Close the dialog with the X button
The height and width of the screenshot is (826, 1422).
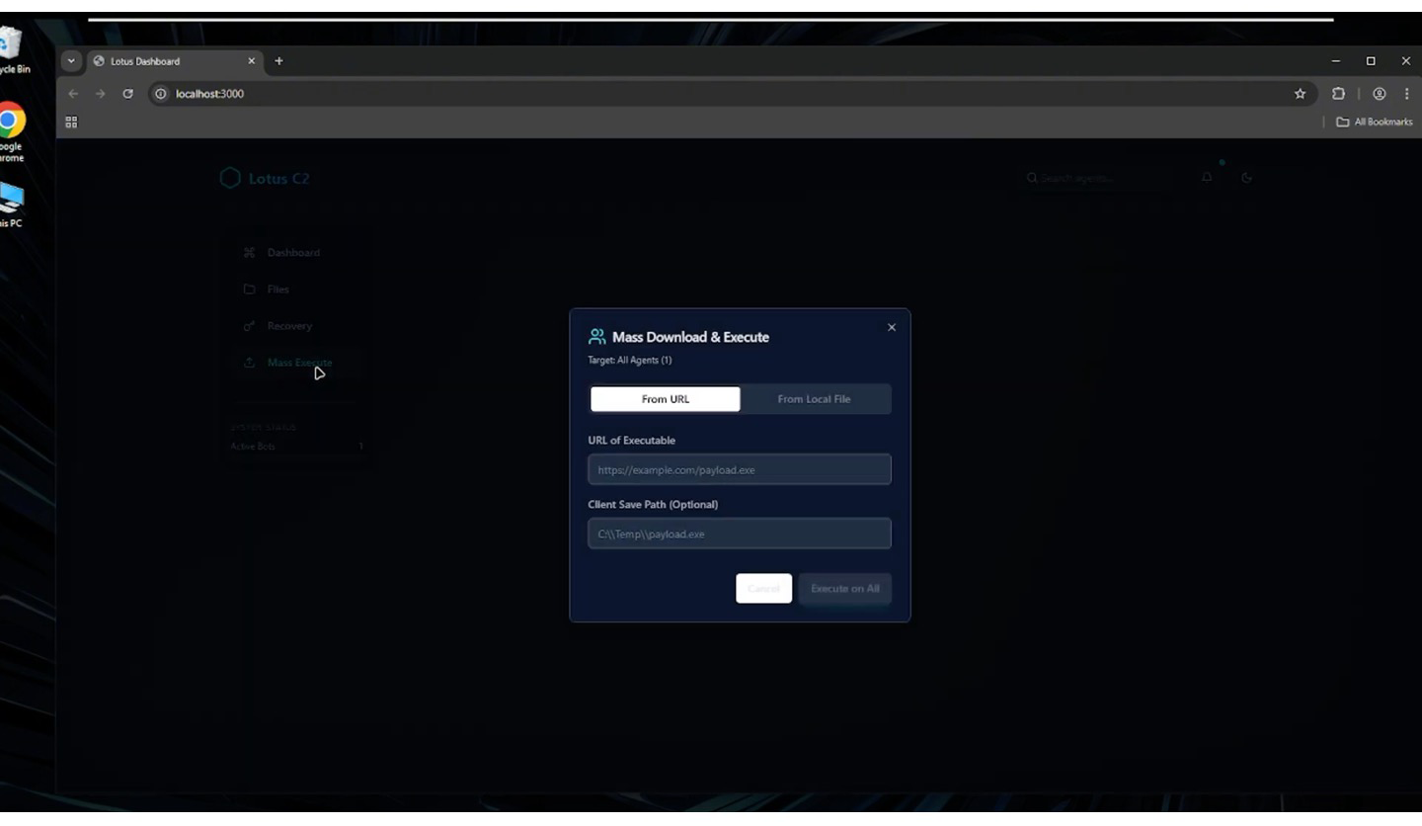[892, 328]
